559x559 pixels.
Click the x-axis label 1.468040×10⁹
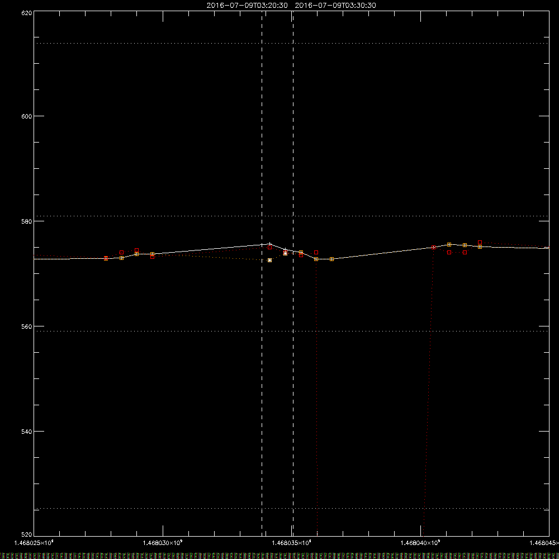pos(421,543)
